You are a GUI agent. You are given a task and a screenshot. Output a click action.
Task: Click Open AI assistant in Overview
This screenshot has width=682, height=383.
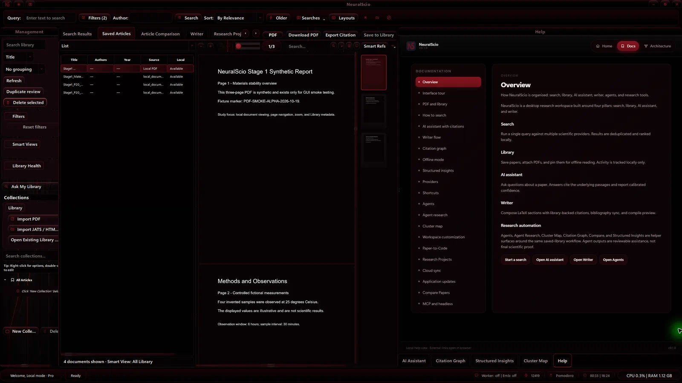click(x=549, y=260)
